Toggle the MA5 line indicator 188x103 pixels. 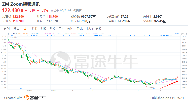point(23,34)
